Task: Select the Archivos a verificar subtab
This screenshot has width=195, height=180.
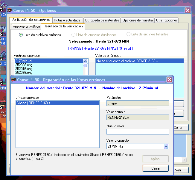Action: tap(26, 27)
